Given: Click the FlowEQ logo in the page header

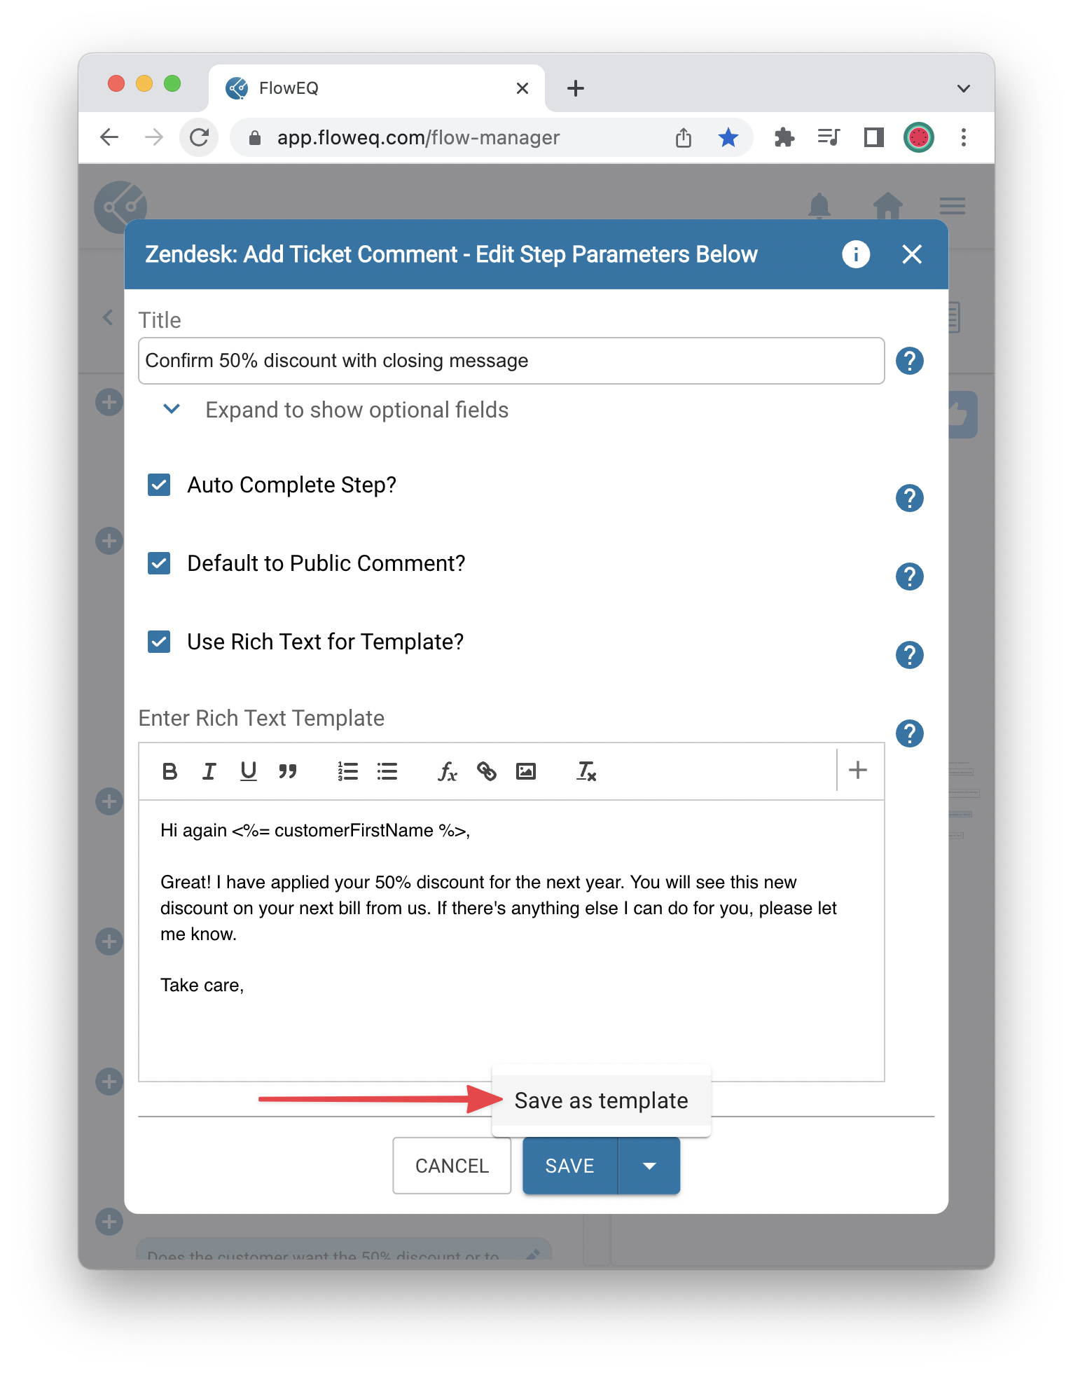Looking at the screenshot, I should [x=120, y=207].
